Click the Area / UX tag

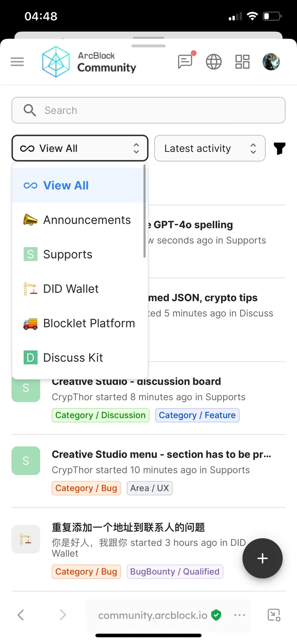[150, 488]
